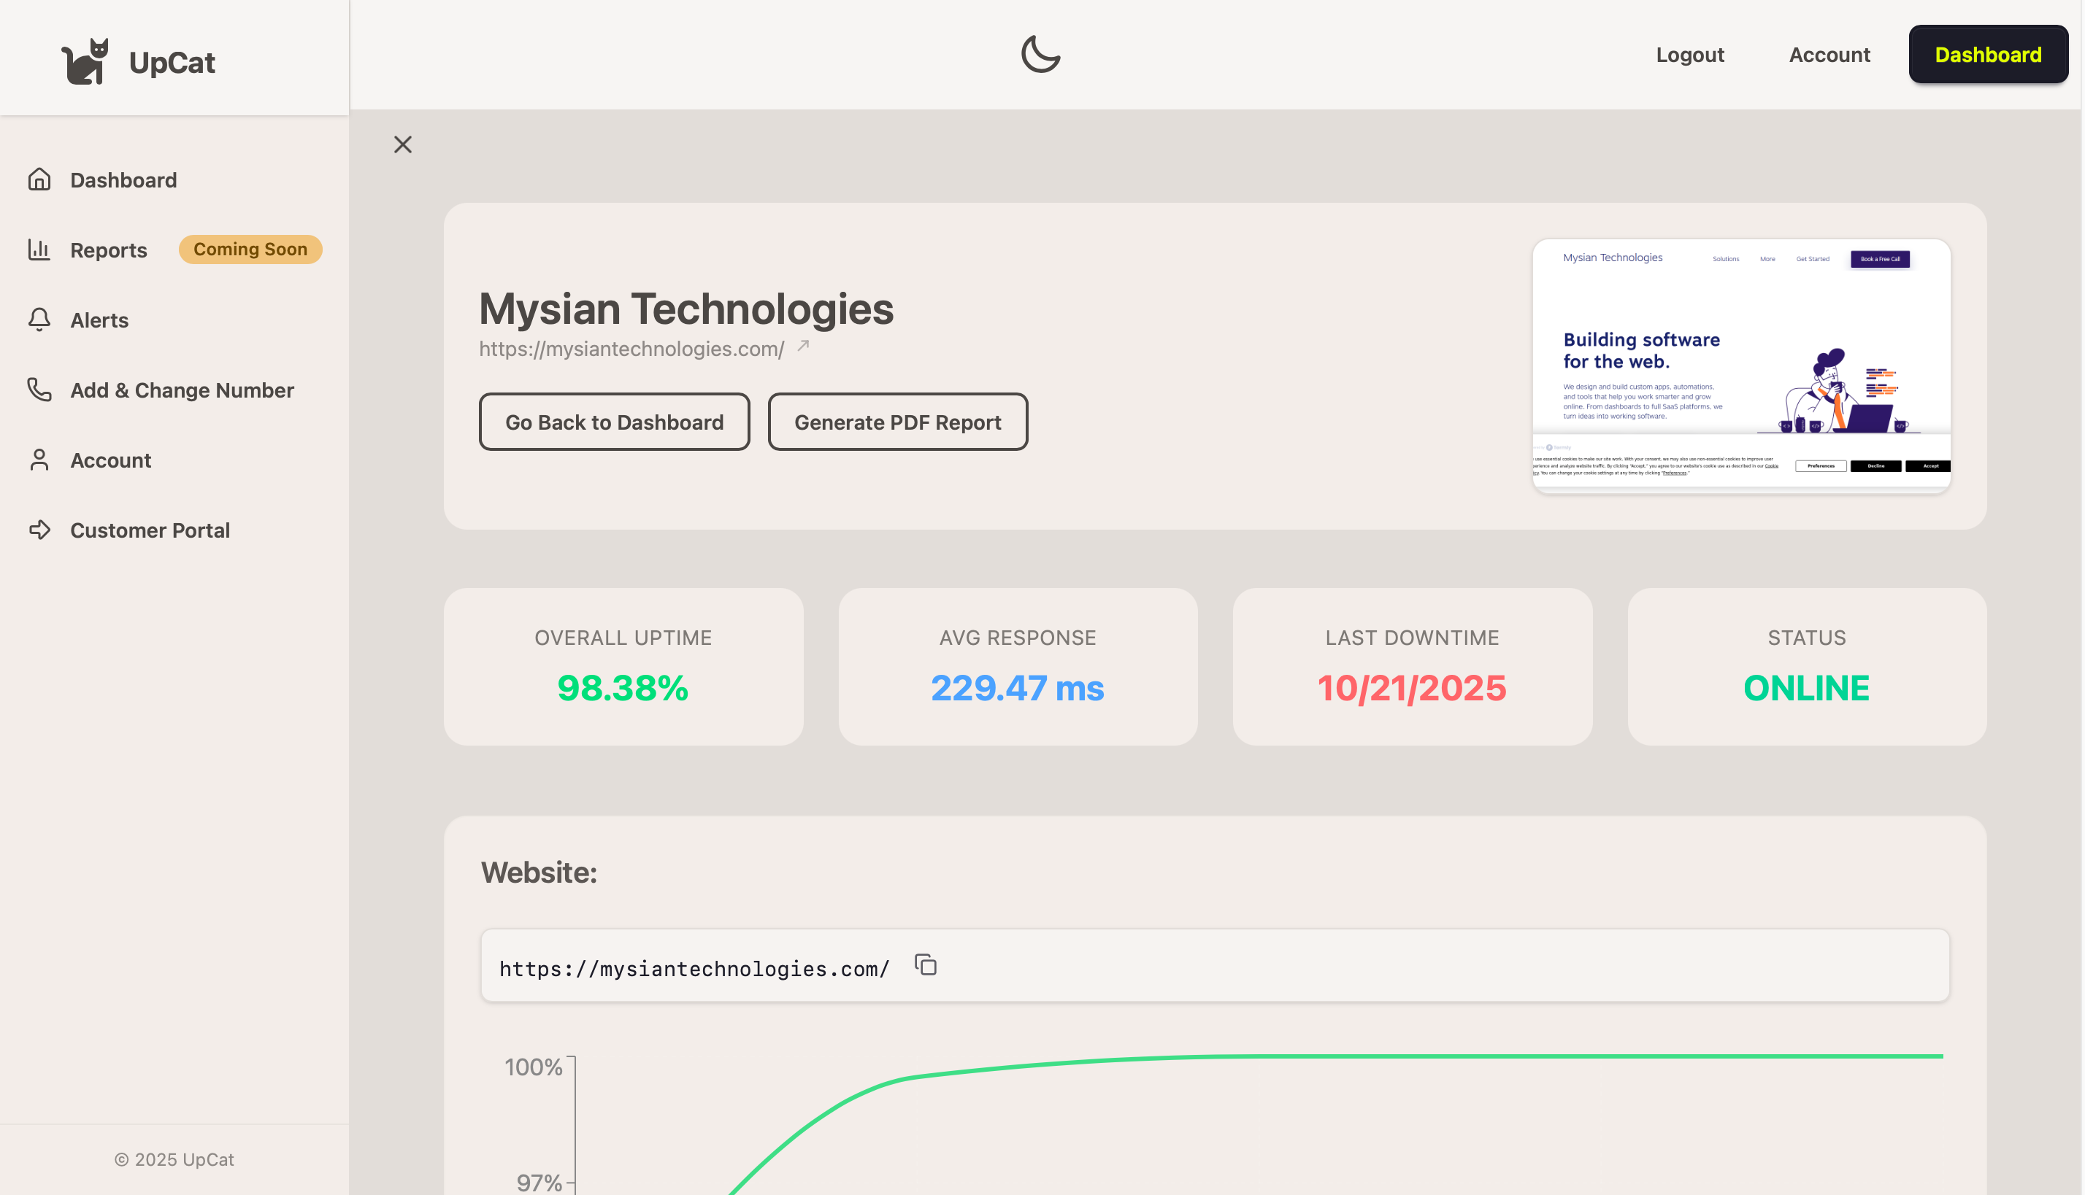Click the website URL code field
Image resolution: width=2085 pixels, height=1195 pixels.
(1216, 966)
